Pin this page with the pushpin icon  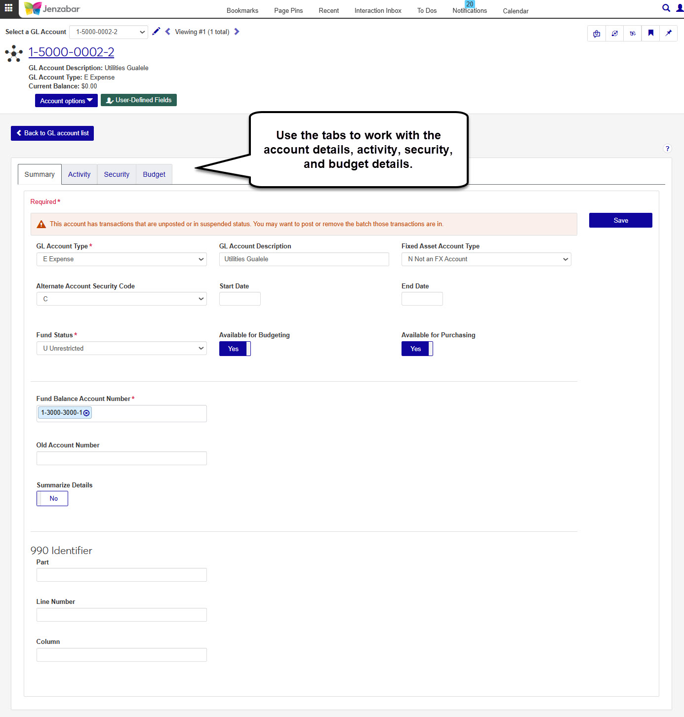(668, 34)
